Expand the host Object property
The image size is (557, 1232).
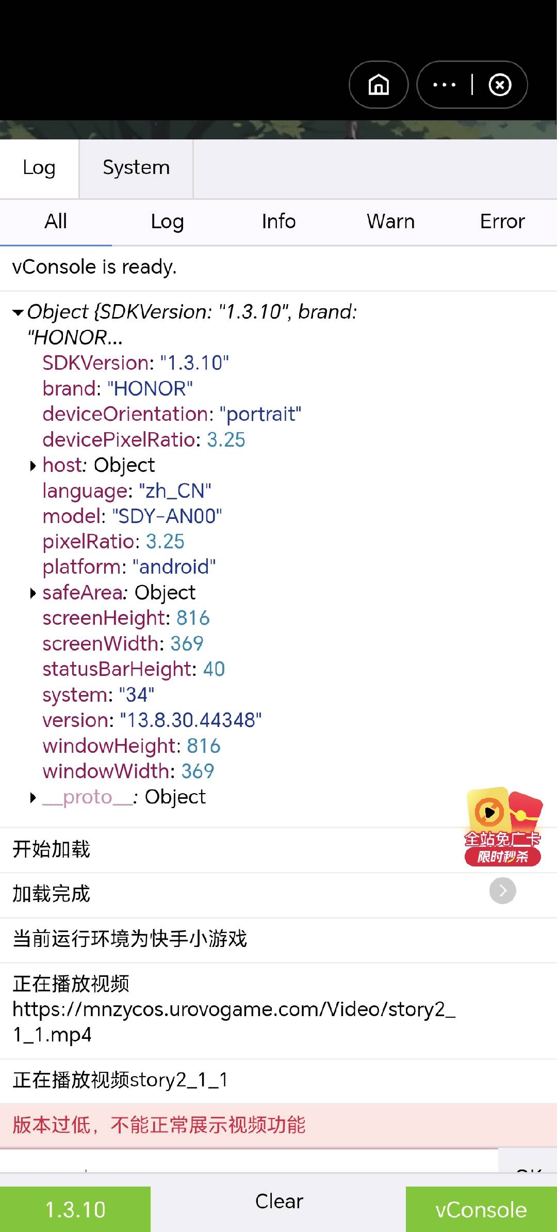pos(34,466)
